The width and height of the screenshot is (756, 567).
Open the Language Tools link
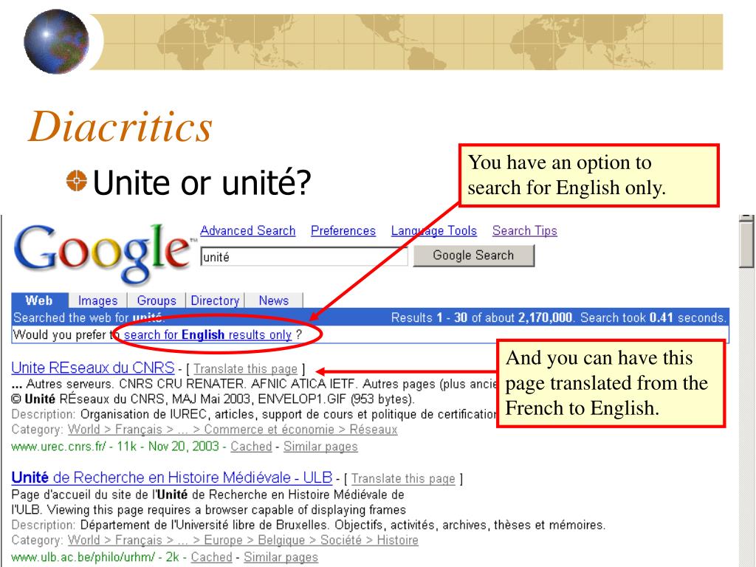(x=434, y=231)
